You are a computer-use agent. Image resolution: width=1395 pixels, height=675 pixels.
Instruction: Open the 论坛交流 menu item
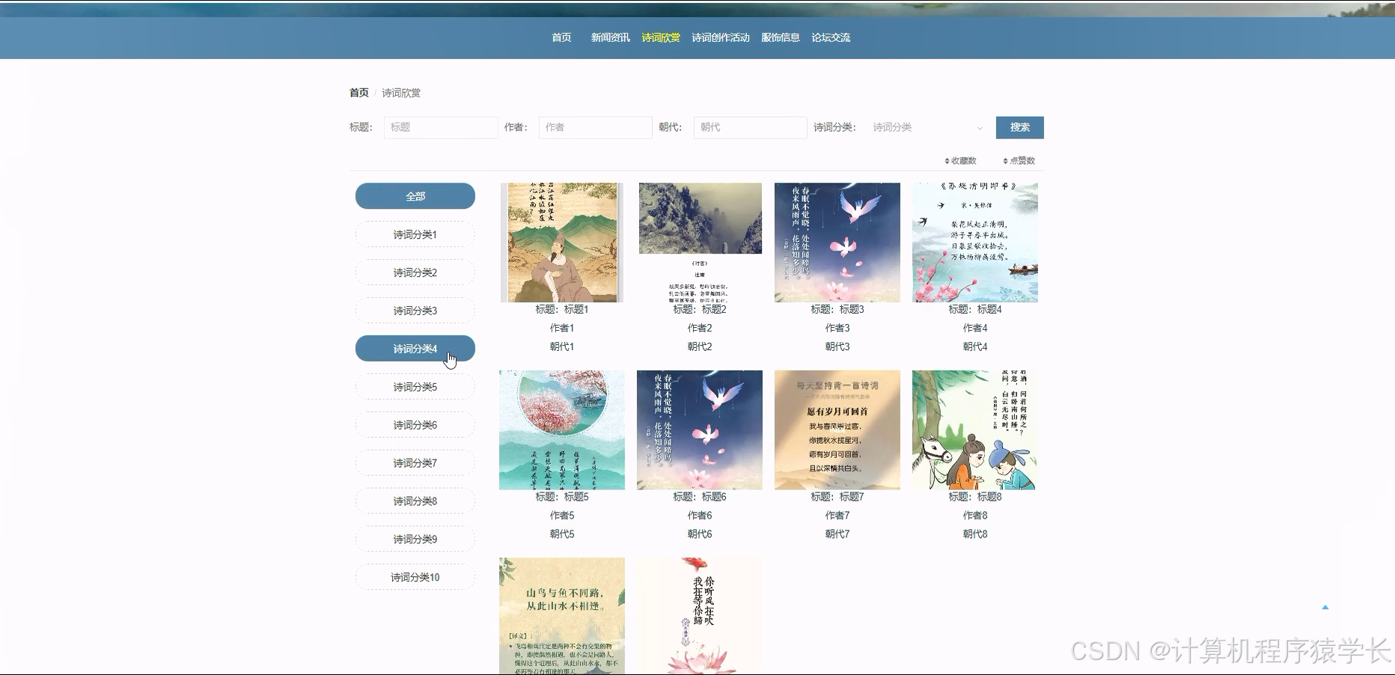[829, 37]
